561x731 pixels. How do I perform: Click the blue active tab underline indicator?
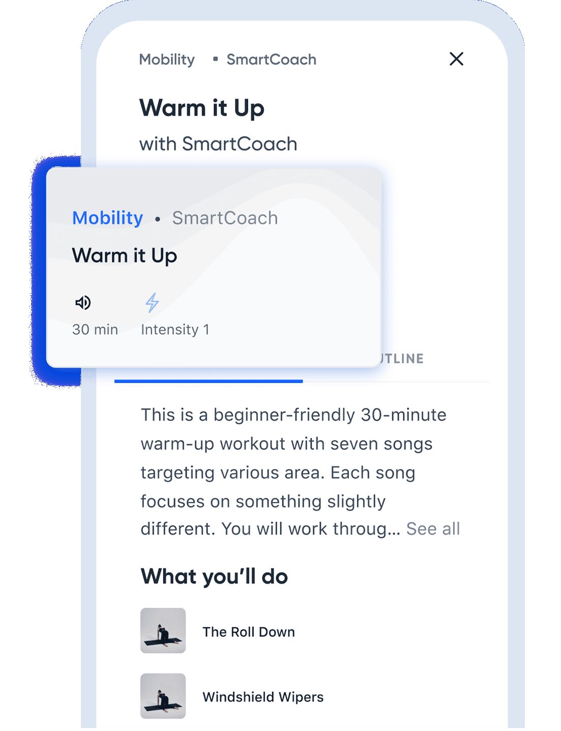[209, 381]
